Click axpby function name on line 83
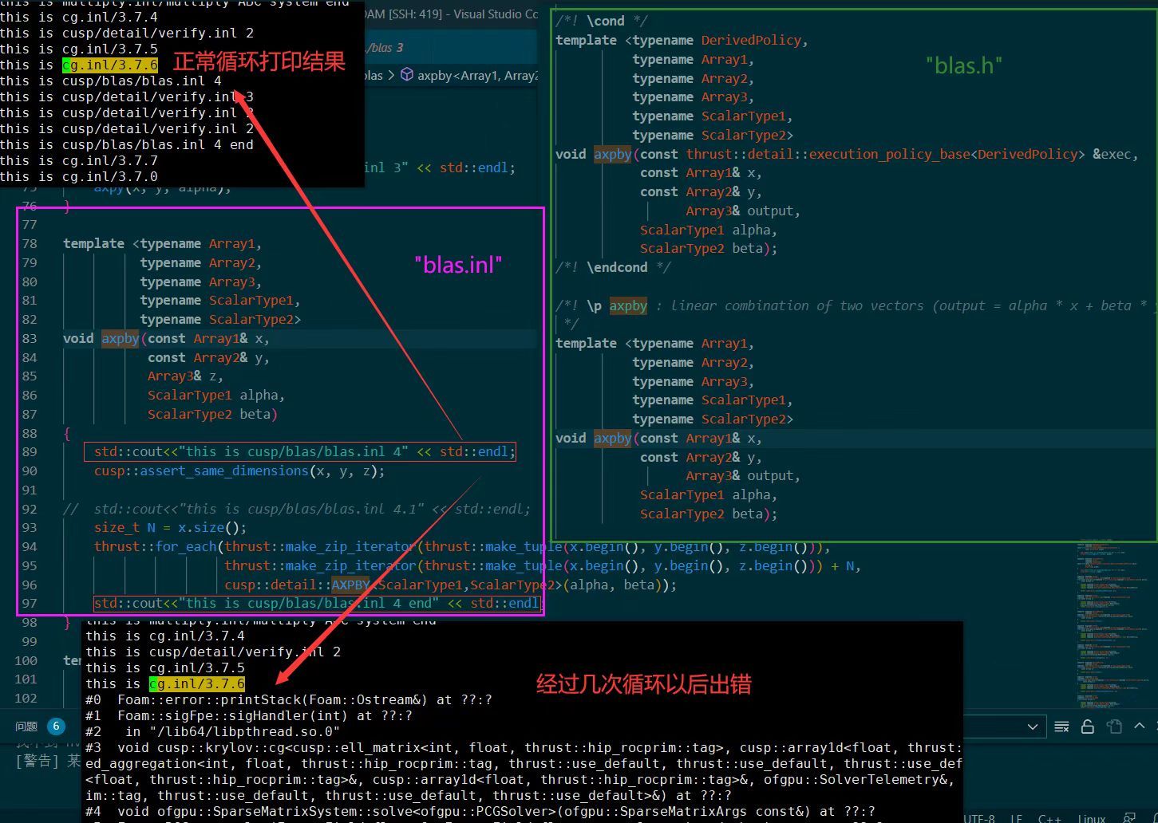1158x823 pixels. point(120,338)
